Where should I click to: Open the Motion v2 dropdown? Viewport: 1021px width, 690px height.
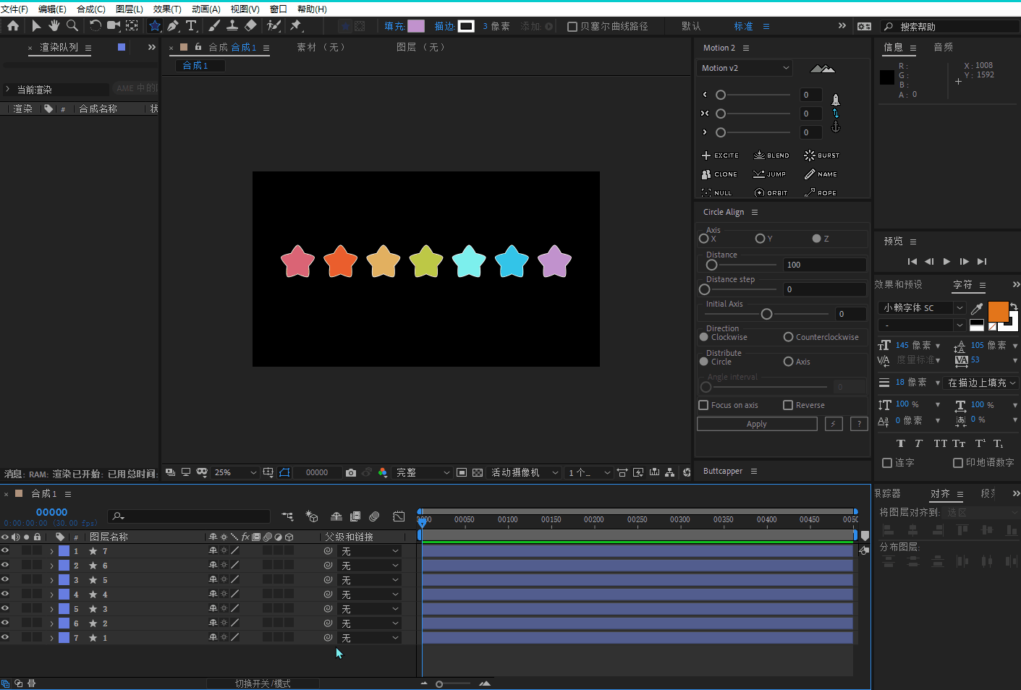tap(745, 68)
